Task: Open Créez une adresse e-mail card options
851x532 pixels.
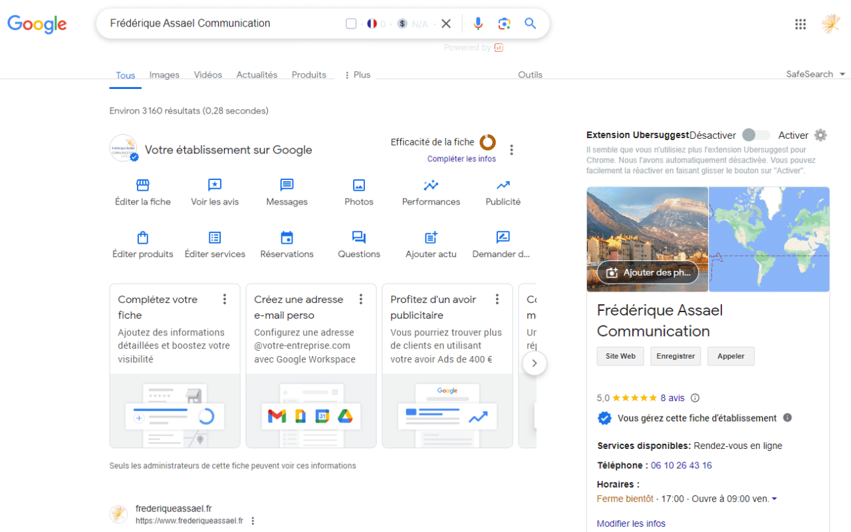Action: pyautogui.click(x=361, y=300)
